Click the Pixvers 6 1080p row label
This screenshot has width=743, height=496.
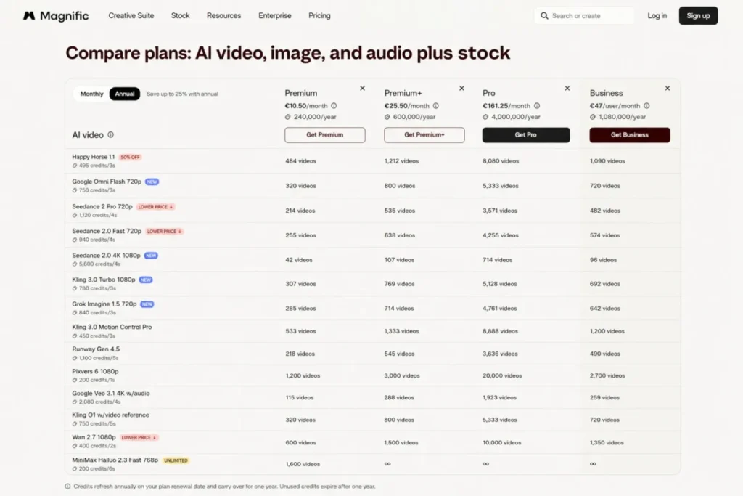[x=95, y=371]
